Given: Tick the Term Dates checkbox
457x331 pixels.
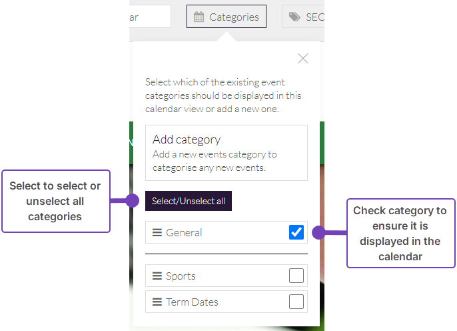Looking at the screenshot, I should point(296,302).
